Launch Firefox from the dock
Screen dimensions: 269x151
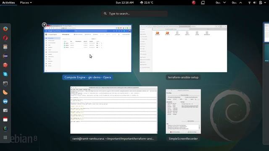pyautogui.click(x=5, y=29)
